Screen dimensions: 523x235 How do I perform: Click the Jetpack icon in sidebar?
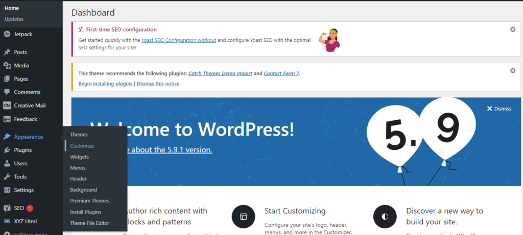pyautogui.click(x=7, y=34)
